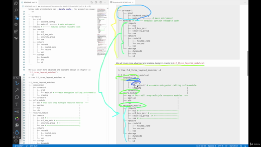Image resolution: width=261 pixels, height=147 pixels.
Task: Click the bastion entry in preview
Action: (x=132, y=98)
